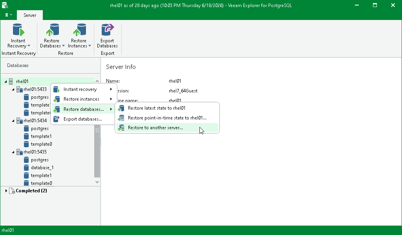Click the point-in-time restore calendar icon
This screenshot has height=235, width=402.
tap(121, 118)
